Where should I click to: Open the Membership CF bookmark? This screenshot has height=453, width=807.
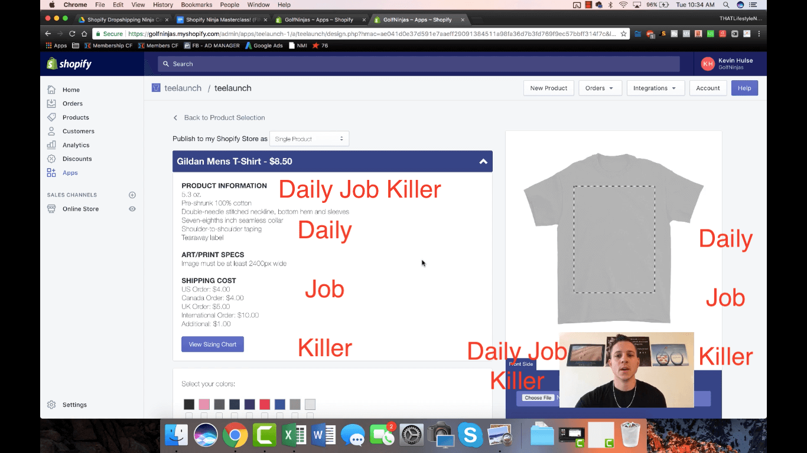(108, 45)
